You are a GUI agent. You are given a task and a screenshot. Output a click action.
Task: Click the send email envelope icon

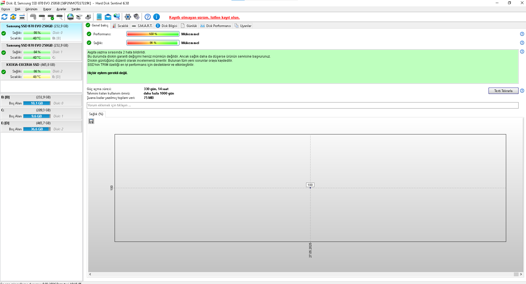click(108, 17)
